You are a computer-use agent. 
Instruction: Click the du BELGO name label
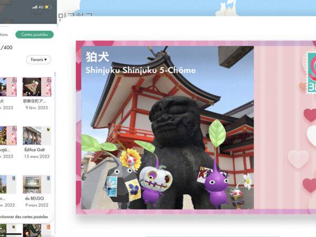coord(34,199)
